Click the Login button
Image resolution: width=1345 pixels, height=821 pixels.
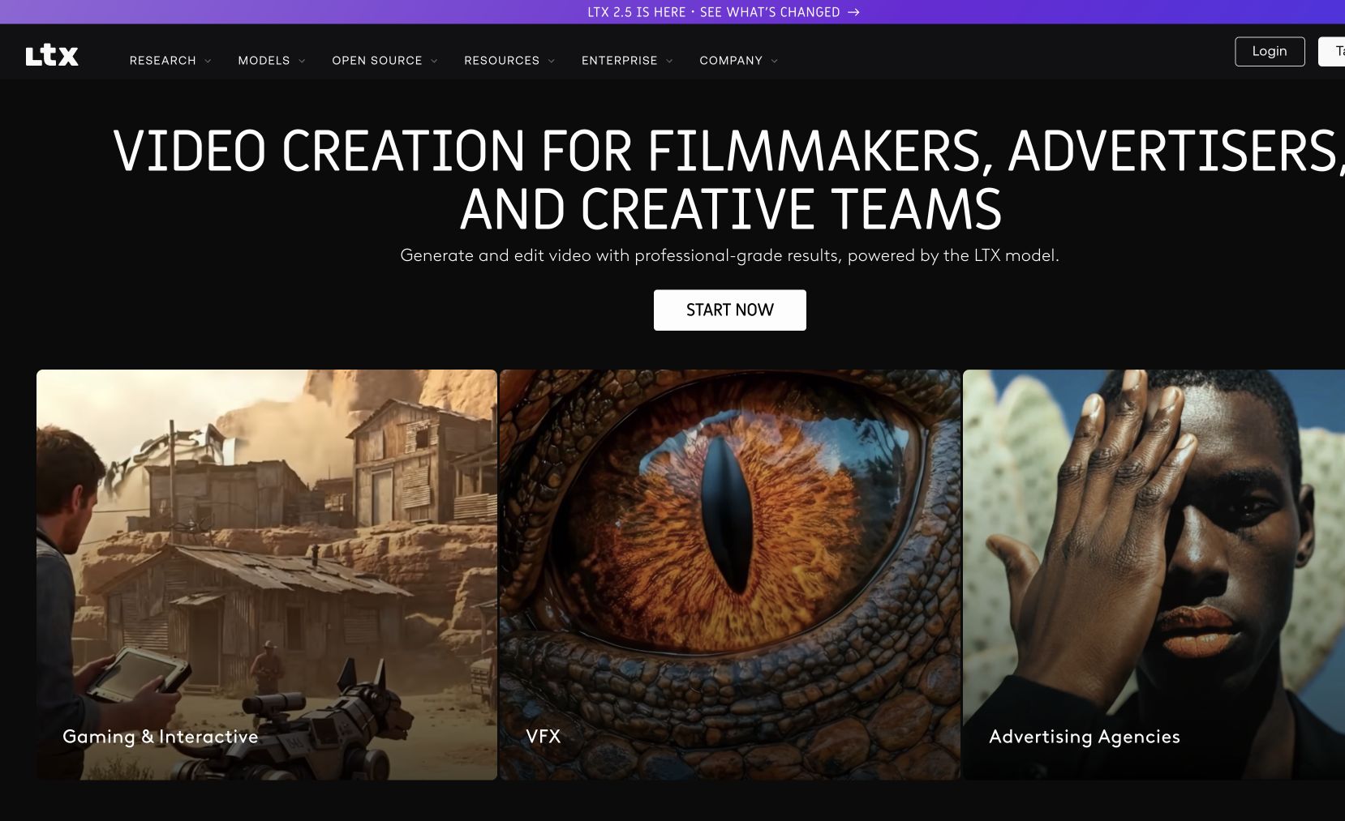pos(1270,51)
